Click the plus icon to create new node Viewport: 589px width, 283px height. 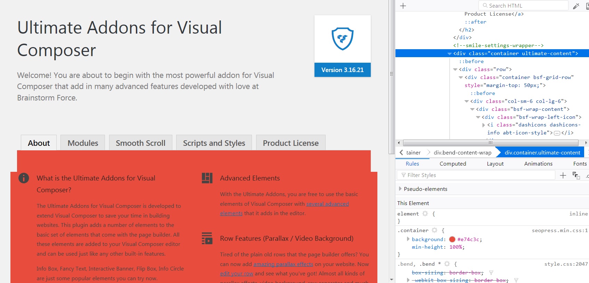click(x=403, y=6)
